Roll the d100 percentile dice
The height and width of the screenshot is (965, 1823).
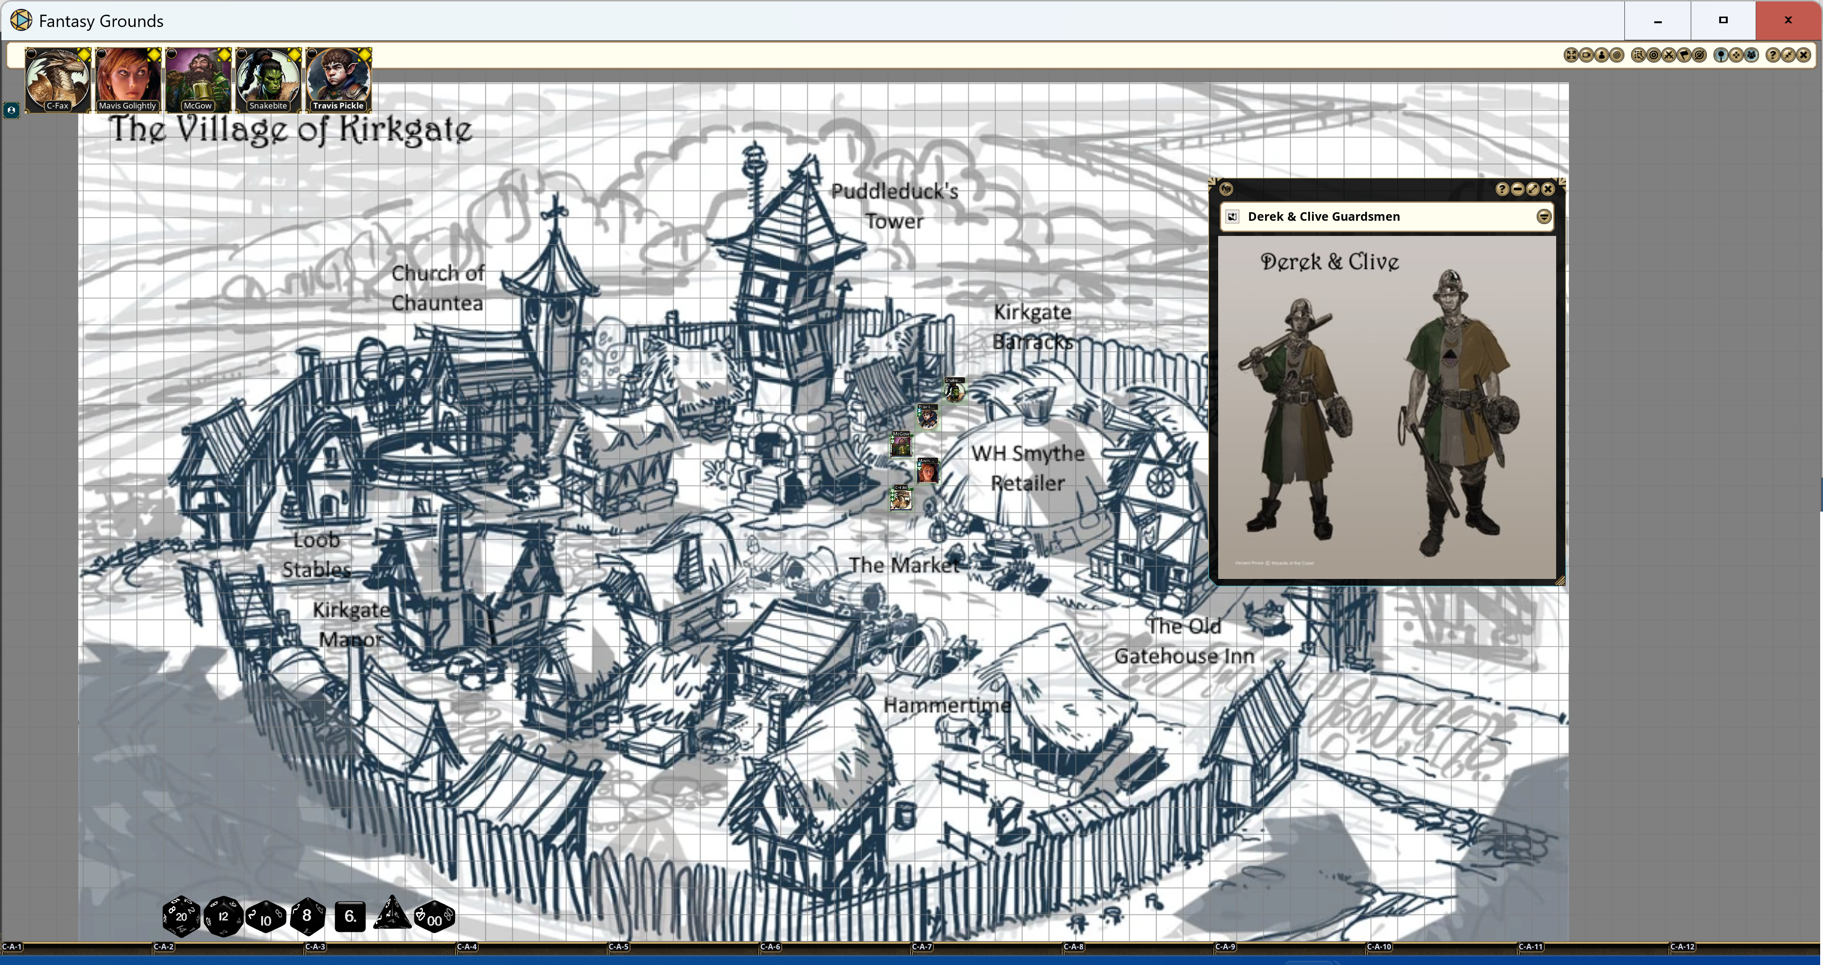[433, 916]
